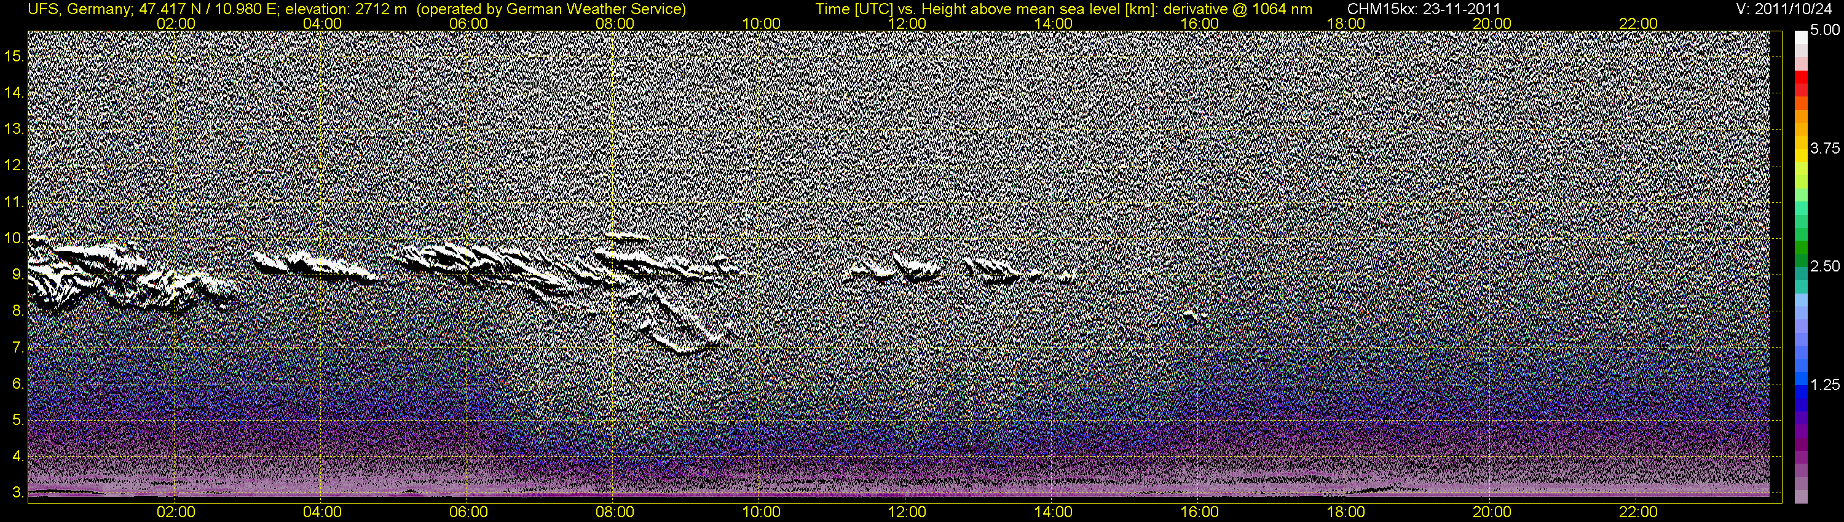Click the 04:00 tick on the bottom time axis

coord(322,512)
